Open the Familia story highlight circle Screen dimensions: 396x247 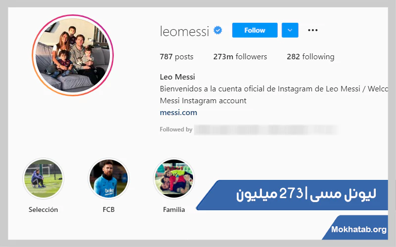pyautogui.click(x=174, y=178)
